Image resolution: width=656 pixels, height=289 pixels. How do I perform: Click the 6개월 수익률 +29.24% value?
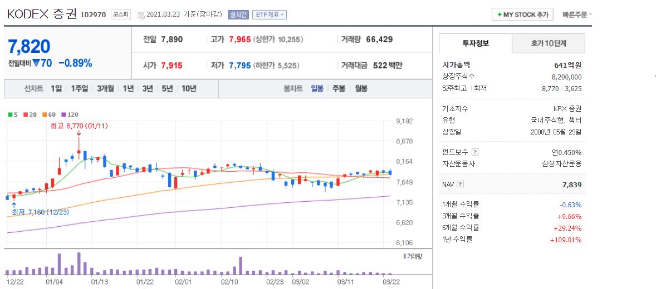point(568,228)
